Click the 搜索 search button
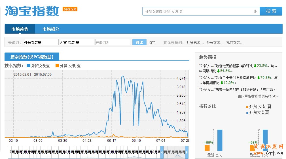The width and height of the screenshot is (286, 159). [x=271, y=11]
